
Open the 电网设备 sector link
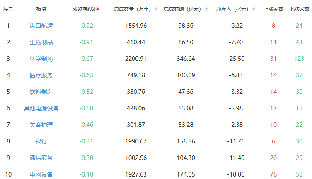(x=41, y=174)
